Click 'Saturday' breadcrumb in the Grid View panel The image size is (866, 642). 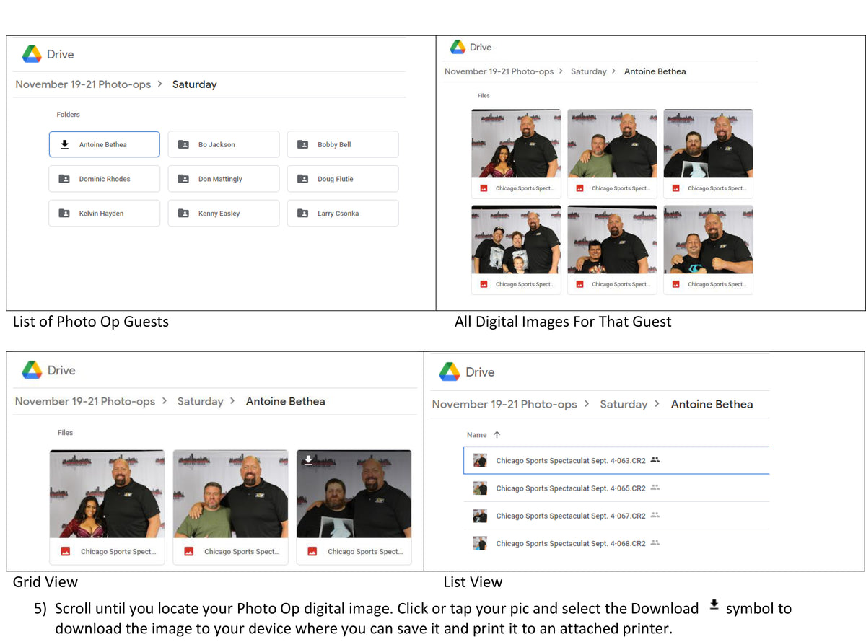[x=200, y=401]
